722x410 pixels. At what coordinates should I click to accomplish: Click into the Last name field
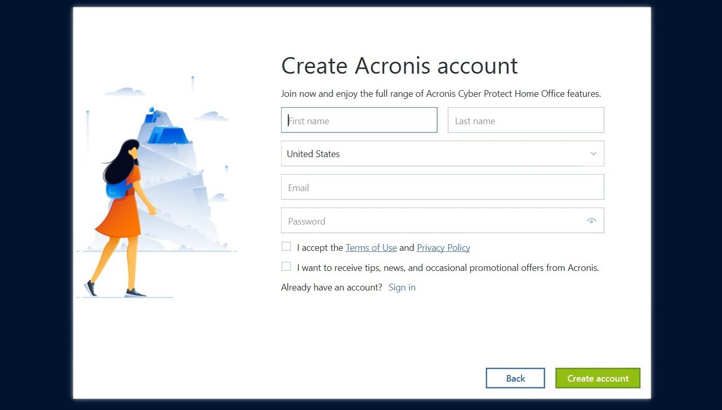pos(525,121)
